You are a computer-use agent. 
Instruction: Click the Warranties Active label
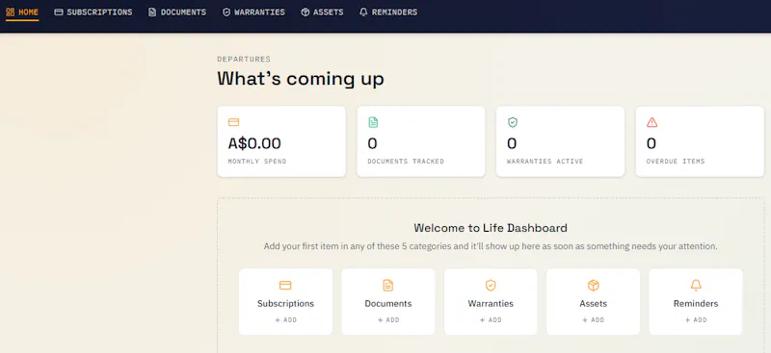coord(545,161)
